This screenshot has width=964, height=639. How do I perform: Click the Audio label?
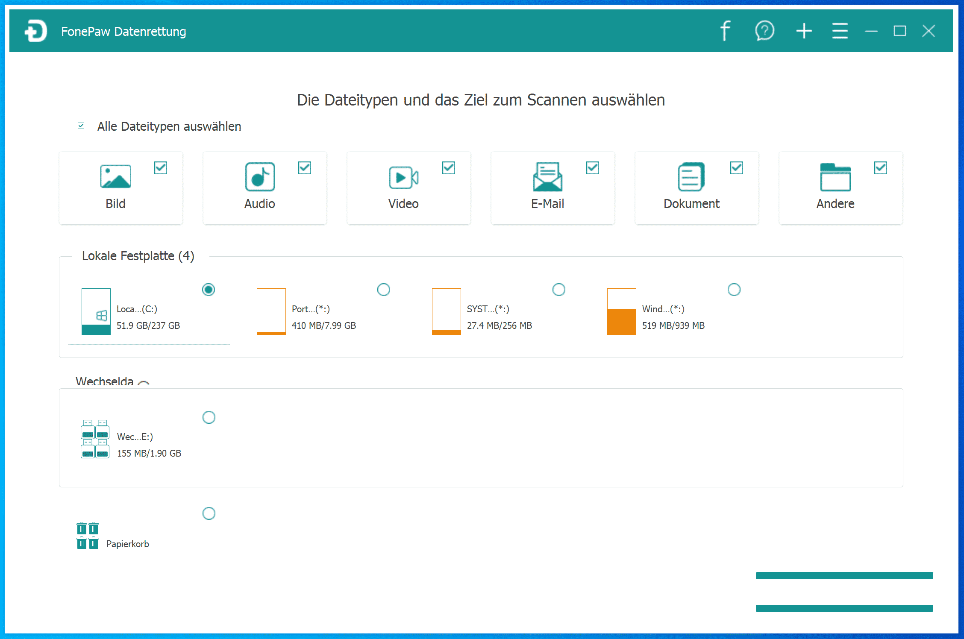click(x=260, y=204)
